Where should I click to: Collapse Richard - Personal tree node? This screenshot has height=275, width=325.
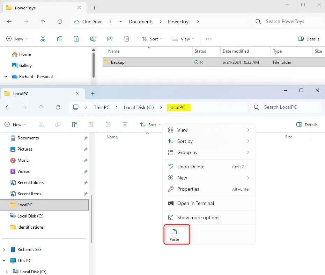6,77
